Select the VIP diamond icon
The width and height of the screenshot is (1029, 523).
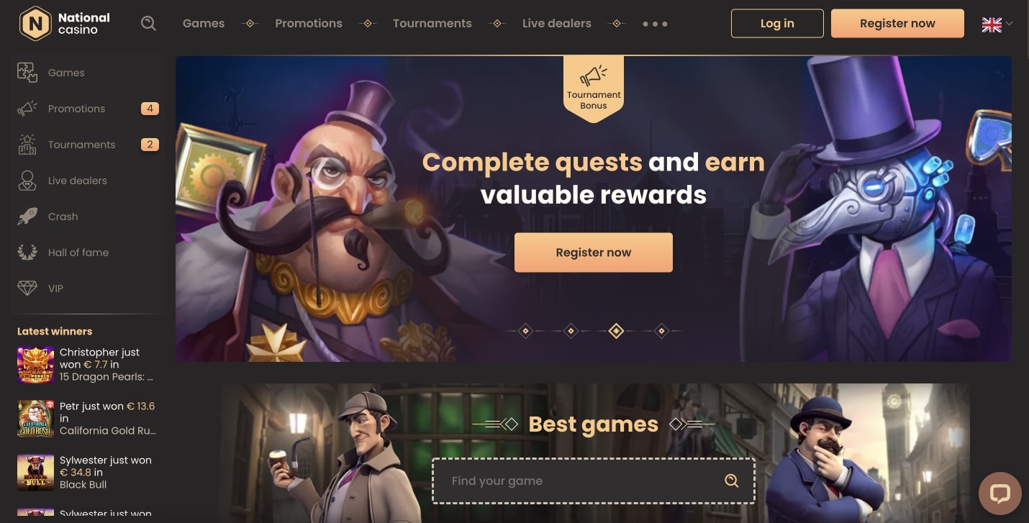27,288
